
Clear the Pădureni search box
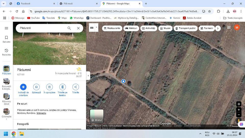(x=78, y=28)
